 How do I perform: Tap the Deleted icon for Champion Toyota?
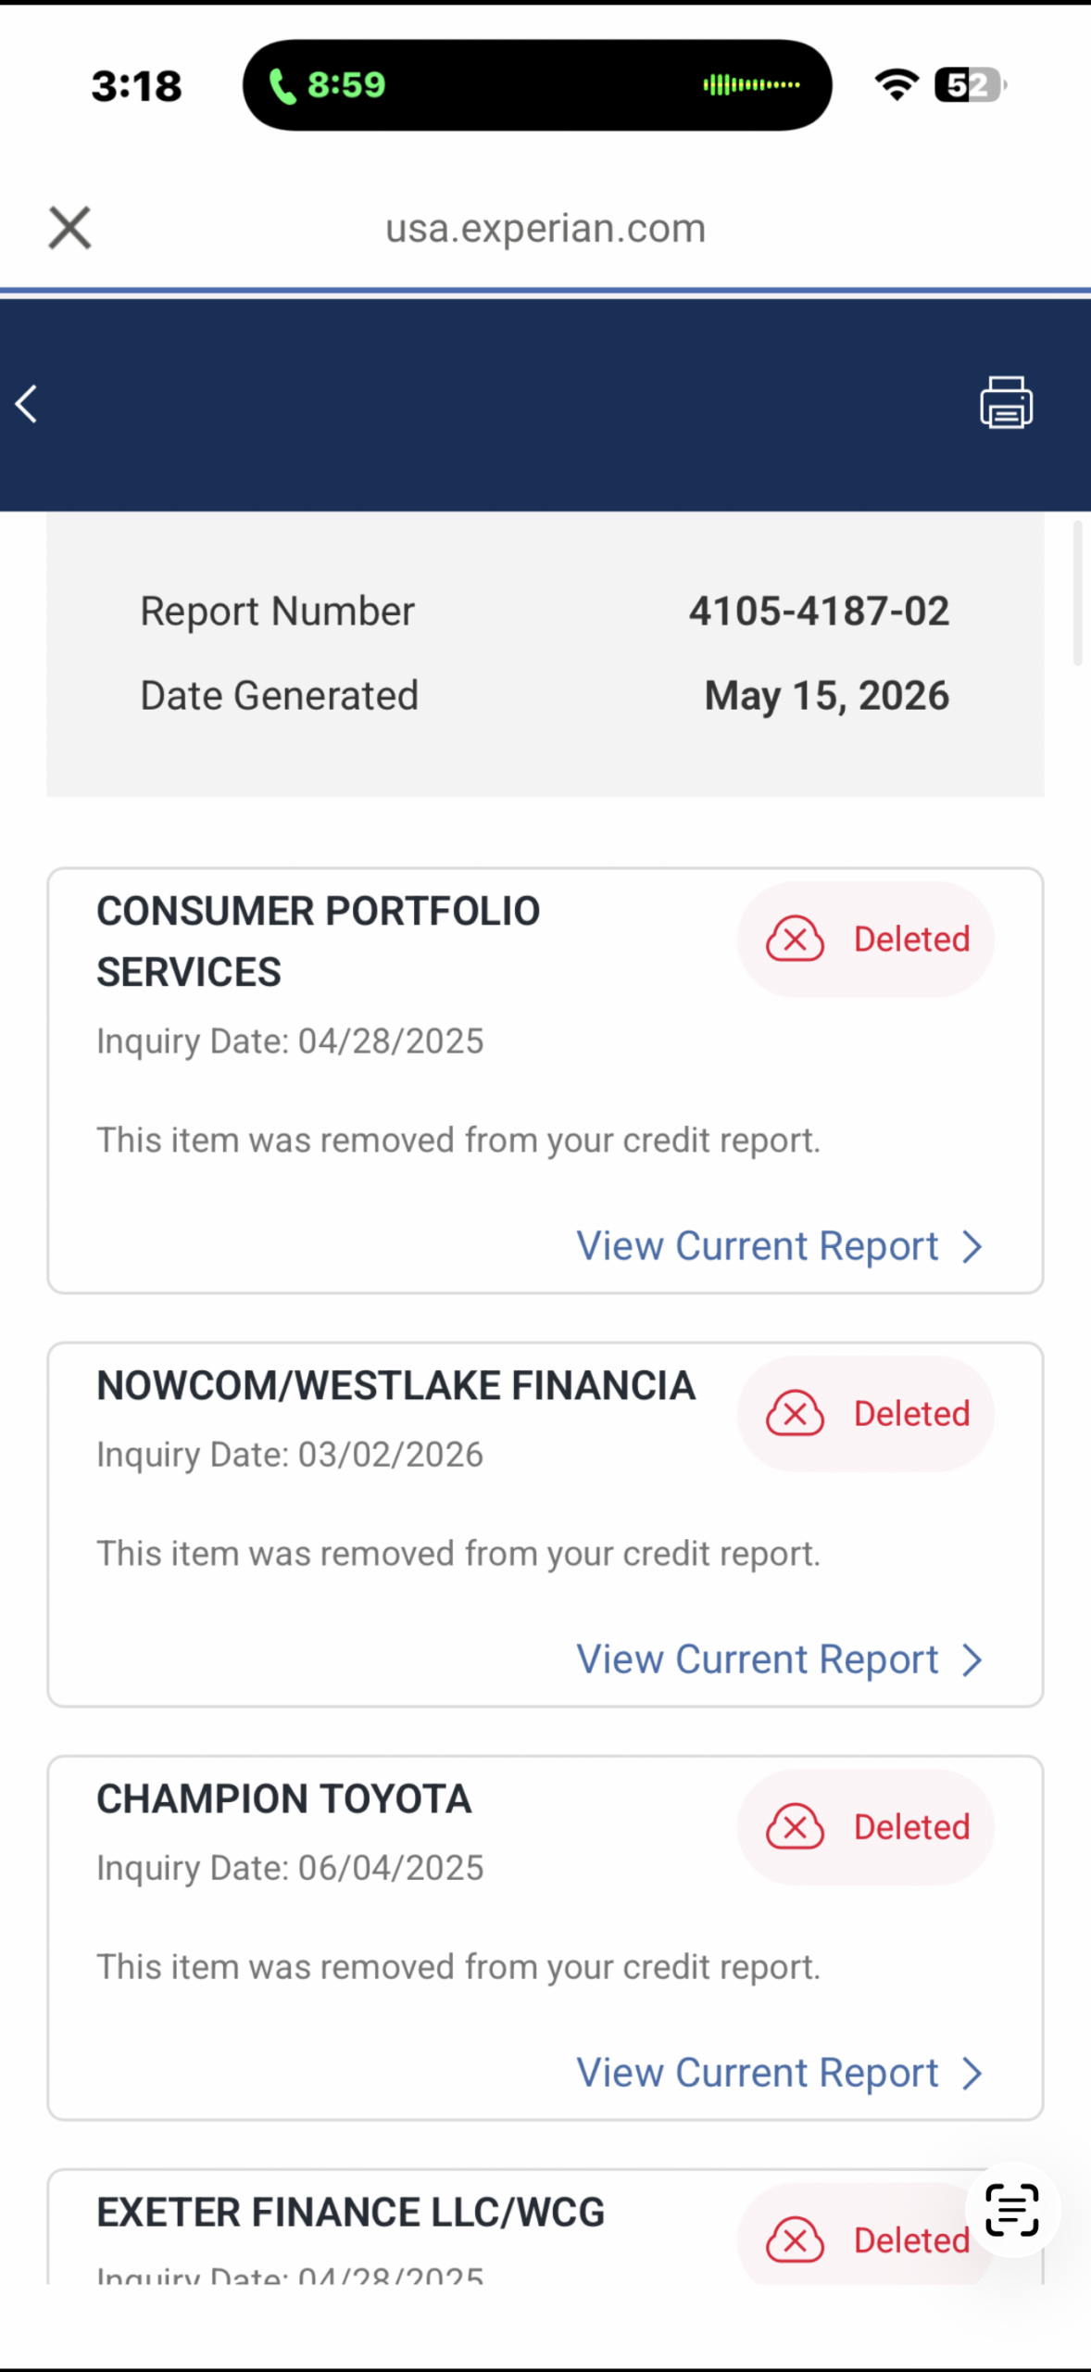click(x=795, y=1826)
